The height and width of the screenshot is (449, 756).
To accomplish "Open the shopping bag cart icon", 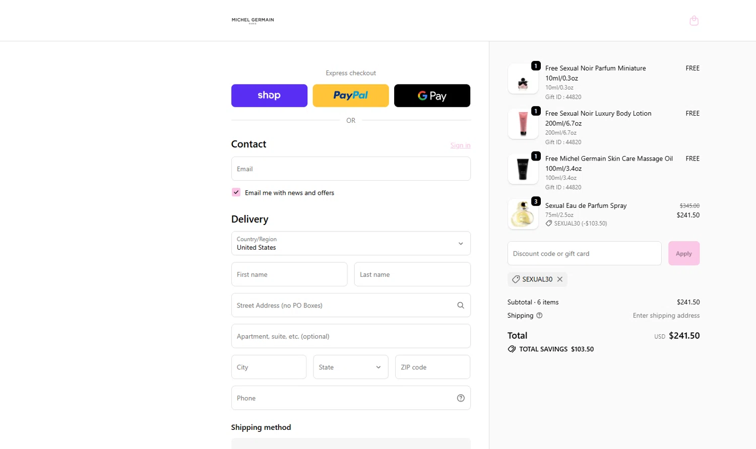I will coord(694,21).
